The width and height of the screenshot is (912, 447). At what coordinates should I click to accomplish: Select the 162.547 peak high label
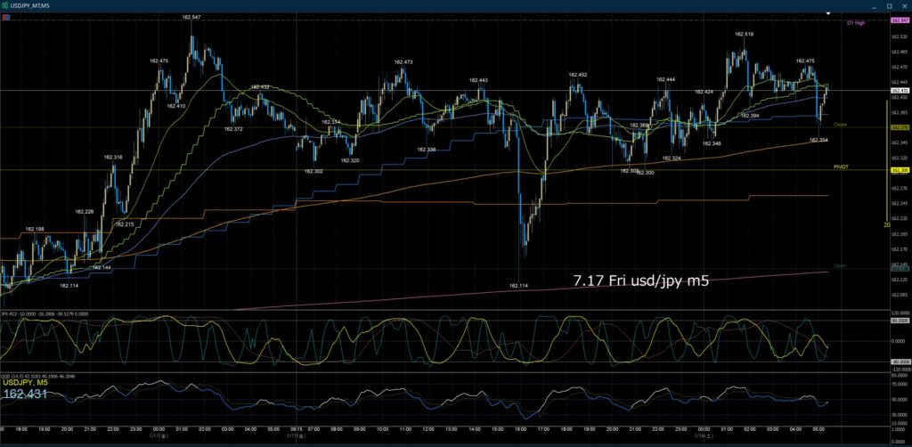pos(191,18)
